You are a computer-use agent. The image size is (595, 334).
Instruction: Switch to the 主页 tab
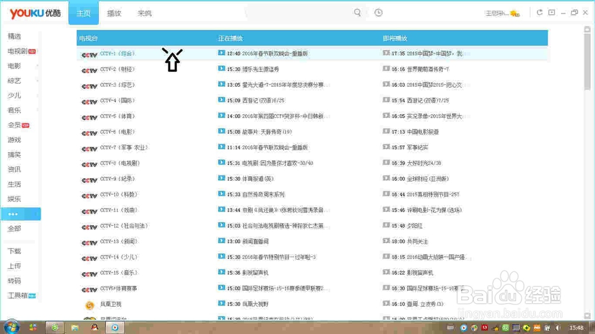[83, 13]
